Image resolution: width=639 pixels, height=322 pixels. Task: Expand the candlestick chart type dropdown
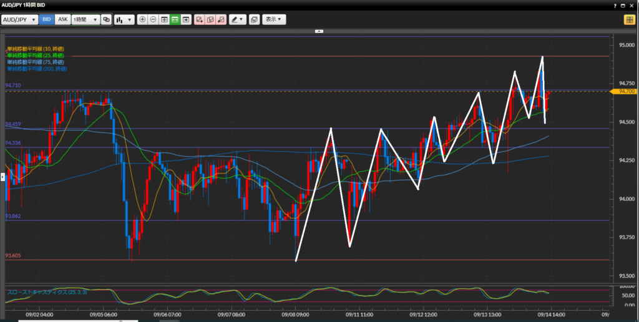(x=124, y=19)
